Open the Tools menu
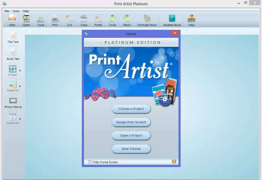 [16, 11]
